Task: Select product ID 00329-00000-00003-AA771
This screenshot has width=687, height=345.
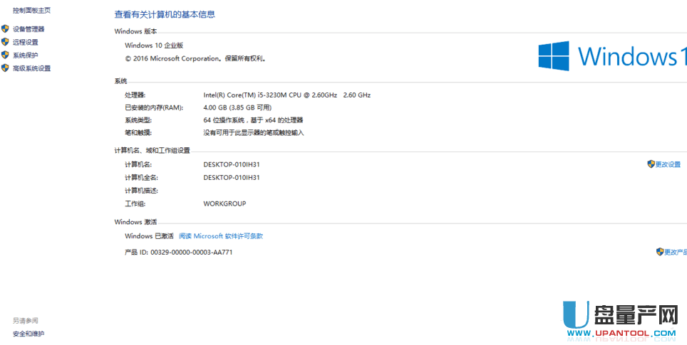Action: [192, 253]
